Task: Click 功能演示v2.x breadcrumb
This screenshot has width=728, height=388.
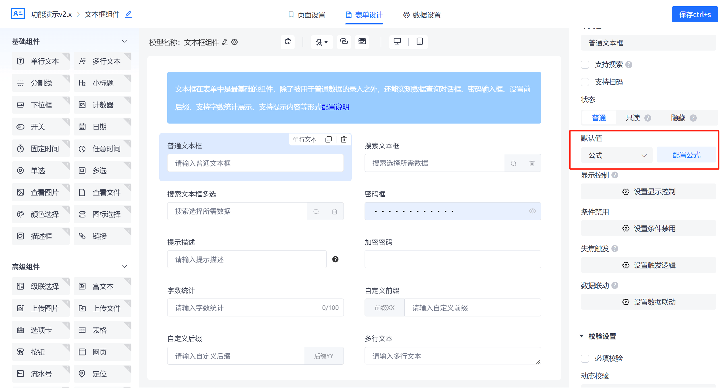Action: click(51, 14)
